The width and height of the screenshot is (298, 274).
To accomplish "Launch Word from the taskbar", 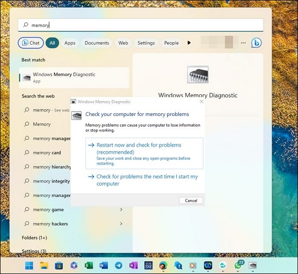I will (104, 266).
